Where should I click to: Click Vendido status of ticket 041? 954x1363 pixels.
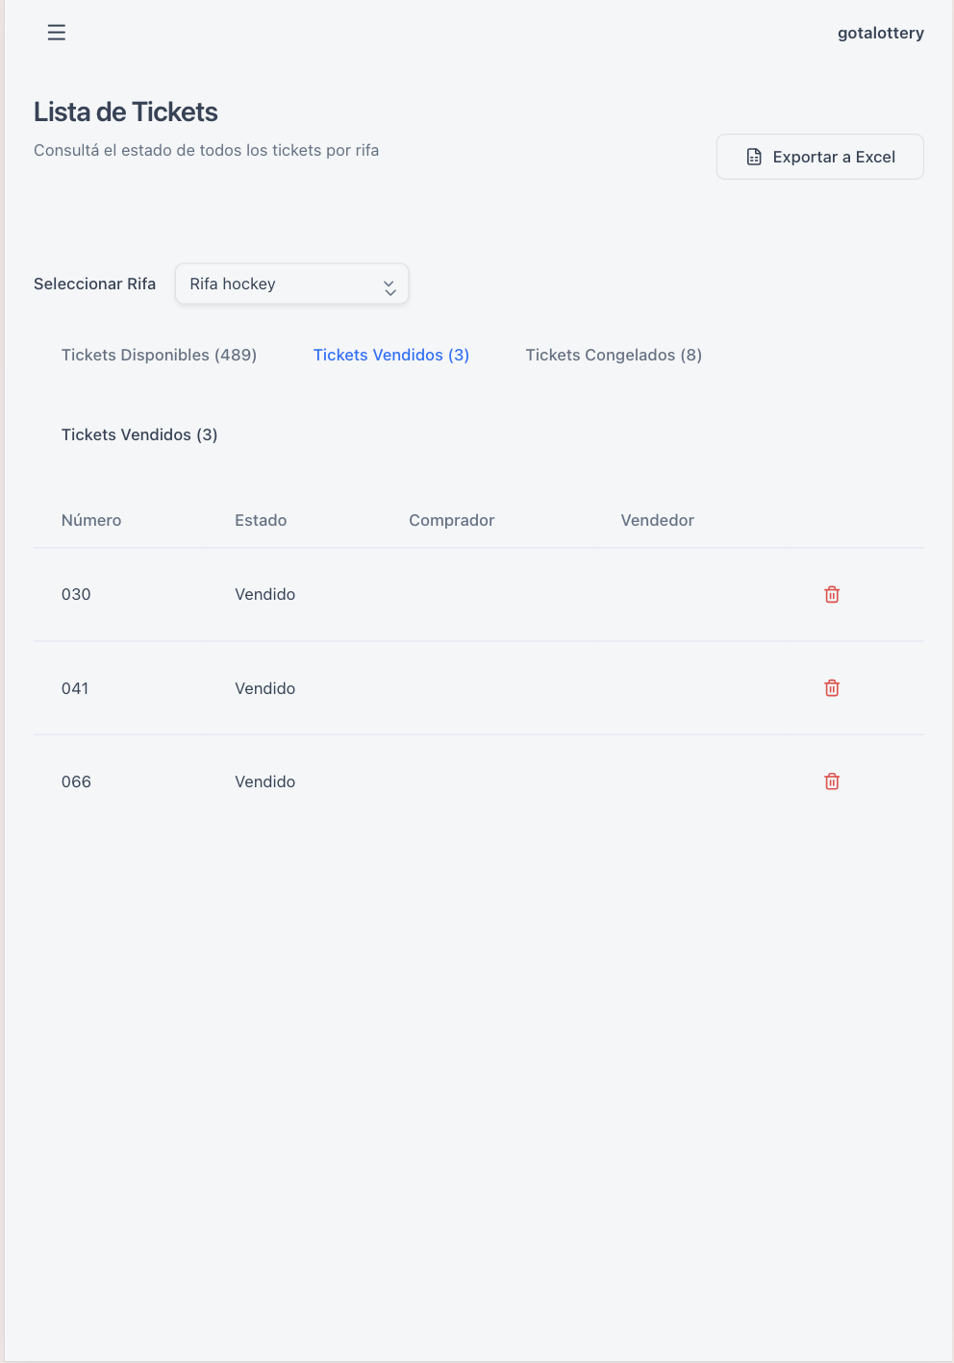coord(265,688)
